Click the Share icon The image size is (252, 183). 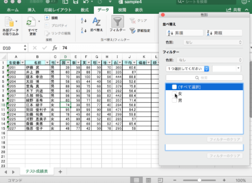[x=229, y=10]
